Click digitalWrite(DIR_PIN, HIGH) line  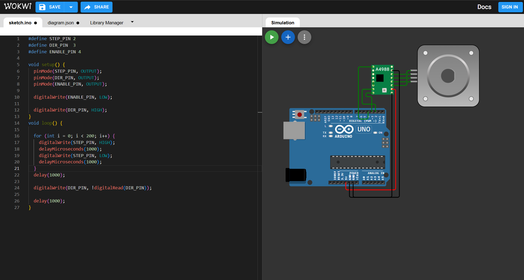tap(70, 110)
